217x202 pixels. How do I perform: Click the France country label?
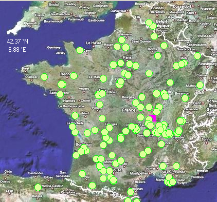point(129,110)
